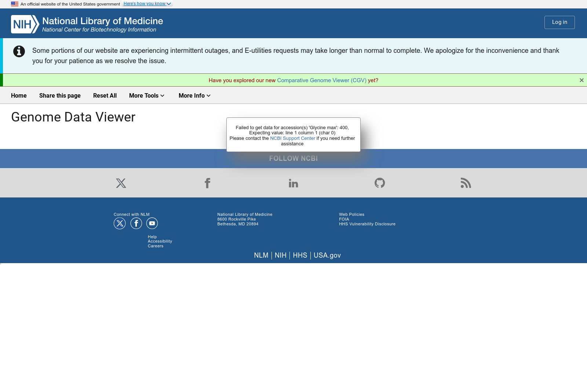The width and height of the screenshot is (587, 367).
Task: Open the More Info dropdown
Action: point(194,95)
